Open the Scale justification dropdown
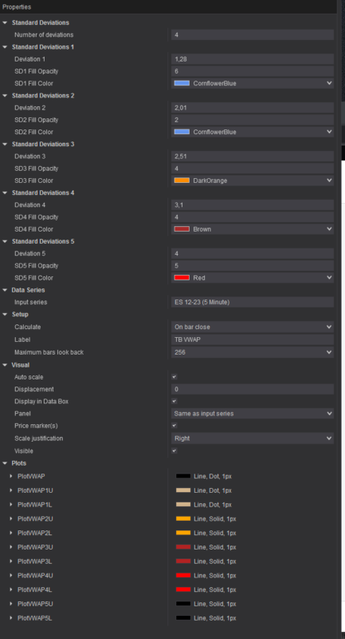This screenshot has width=345, height=639. tap(253, 439)
